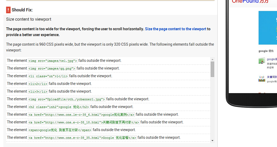Click the 'Size content to viewport' heading

(29, 19)
